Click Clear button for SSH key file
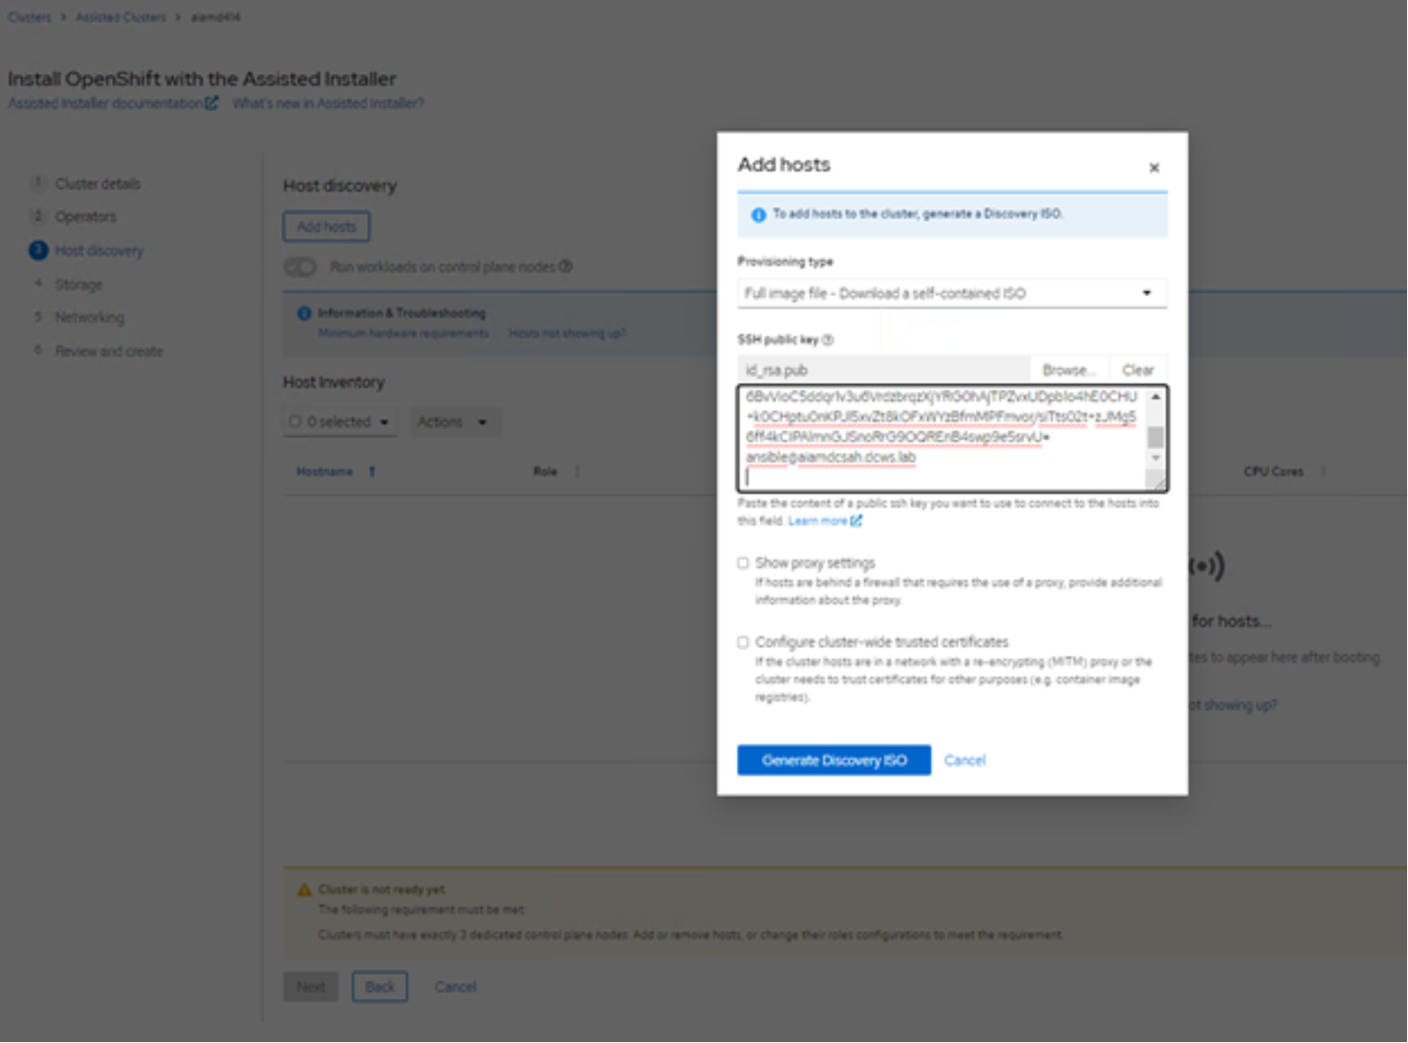The image size is (1408, 1043). point(1137,371)
